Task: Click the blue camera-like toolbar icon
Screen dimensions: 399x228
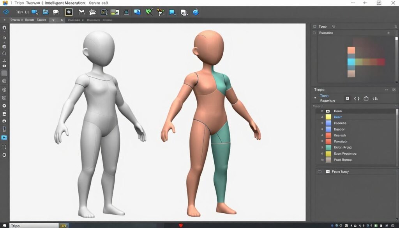Action: pyautogui.click(x=46, y=12)
